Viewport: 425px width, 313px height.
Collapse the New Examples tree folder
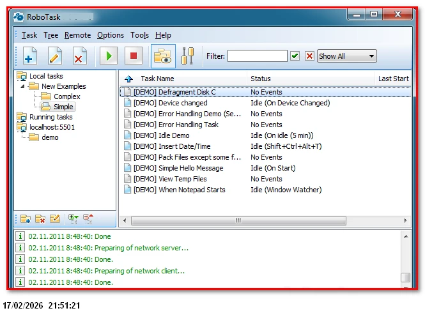click(x=23, y=86)
